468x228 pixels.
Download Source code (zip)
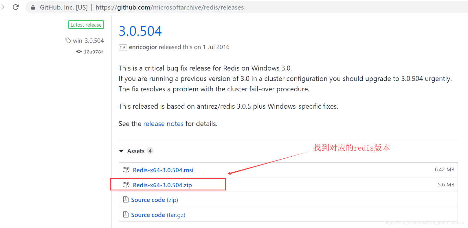tap(155, 200)
